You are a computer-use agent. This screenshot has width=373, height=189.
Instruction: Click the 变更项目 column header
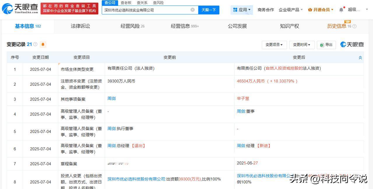tap(82, 57)
